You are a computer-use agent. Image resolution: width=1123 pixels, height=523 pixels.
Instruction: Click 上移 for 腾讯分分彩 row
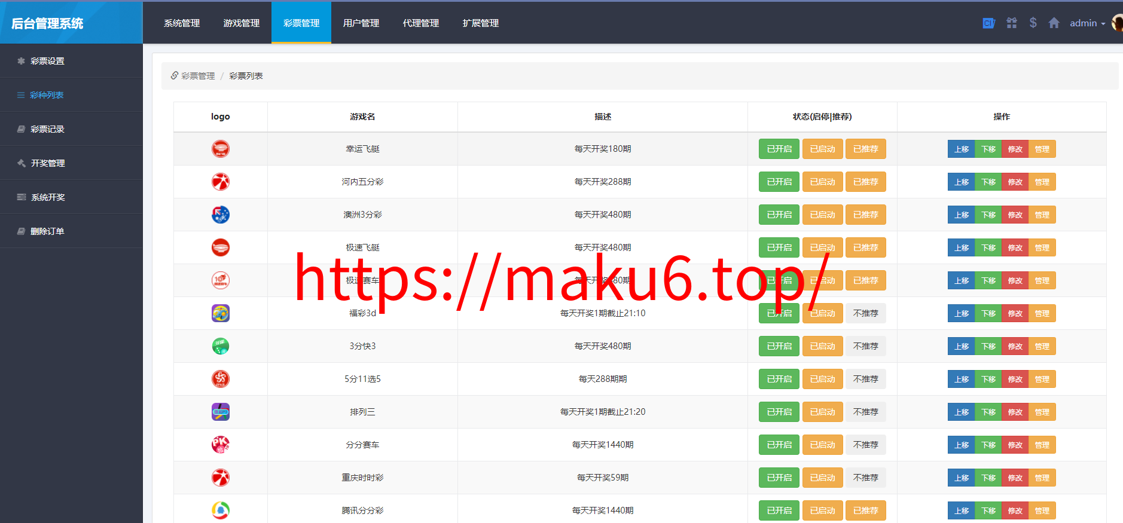962,510
